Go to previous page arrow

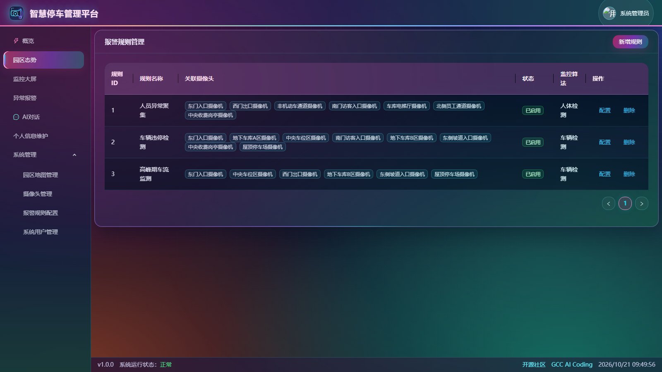pyautogui.click(x=609, y=203)
